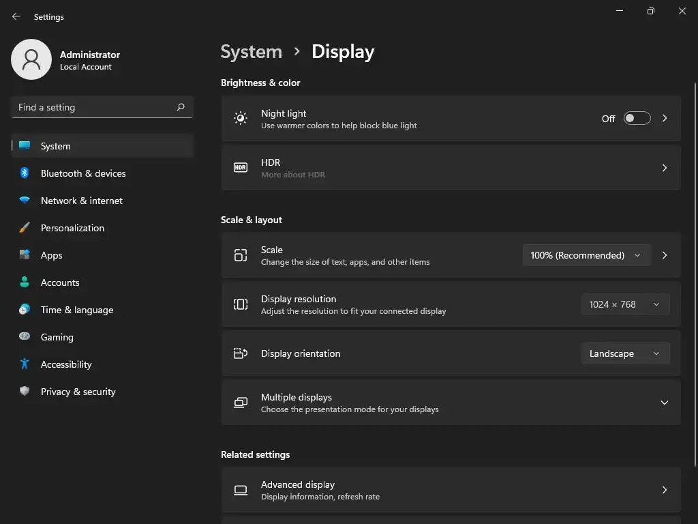This screenshot has width=698, height=524.
Task: Go back using the arrow icon
Action: [16, 16]
